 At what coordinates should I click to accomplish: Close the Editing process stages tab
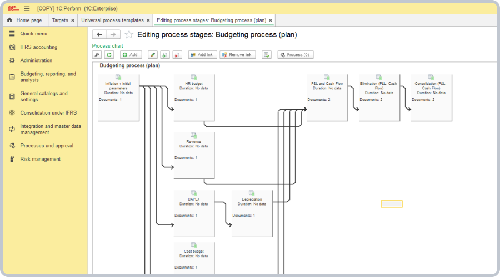tap(271, 20)
